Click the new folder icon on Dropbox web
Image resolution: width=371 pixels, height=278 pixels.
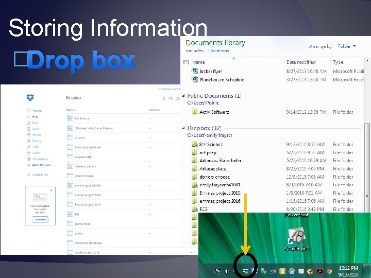[x=177, y=98]
